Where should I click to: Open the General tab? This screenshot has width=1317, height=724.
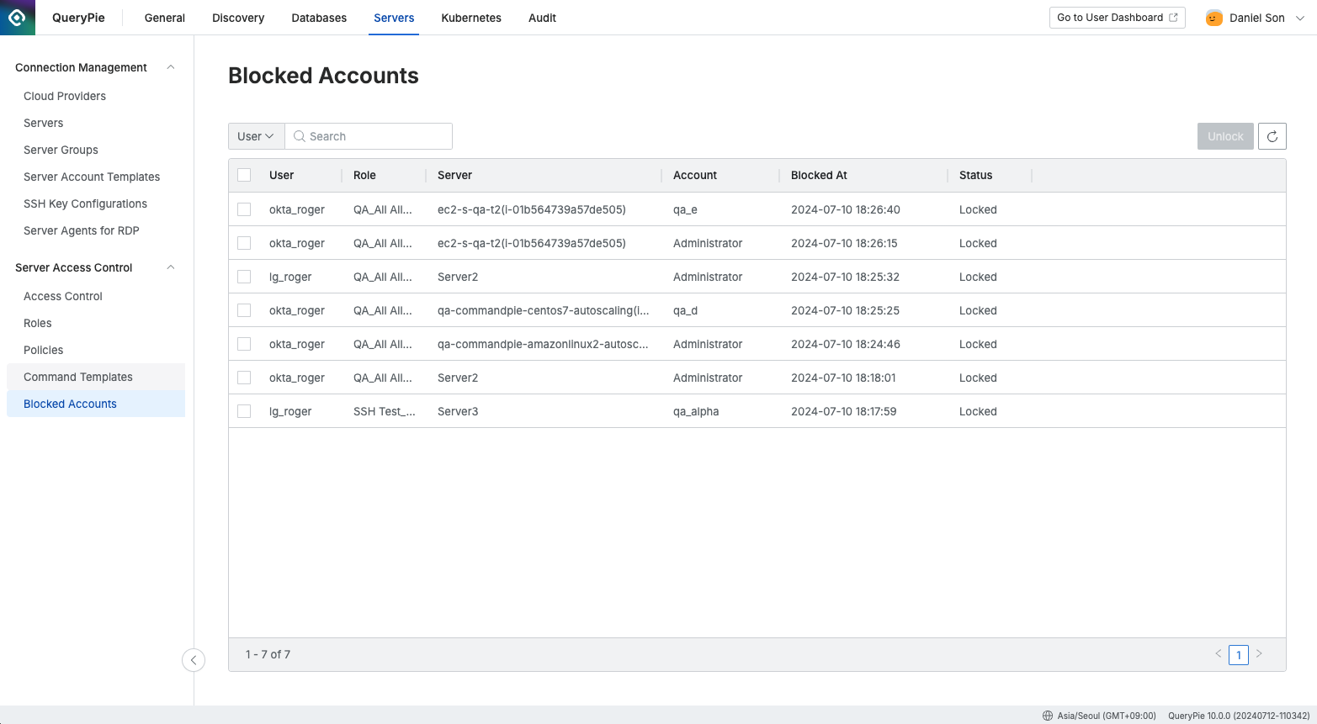click(165, 18)
